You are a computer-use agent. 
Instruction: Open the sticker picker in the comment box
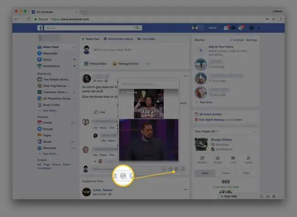pos(183,169)
